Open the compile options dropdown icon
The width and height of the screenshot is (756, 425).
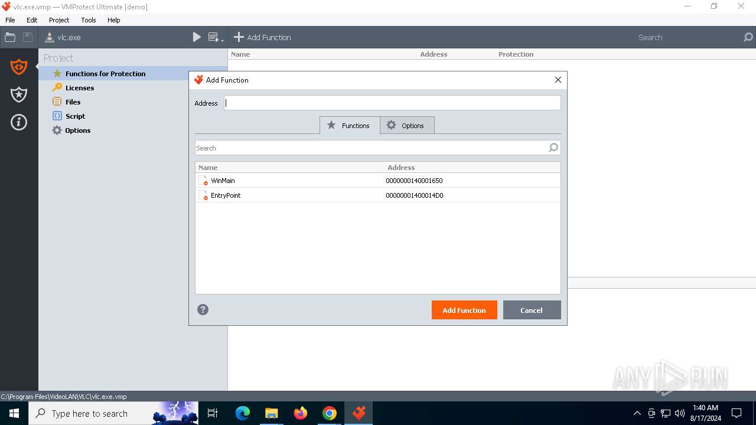click(216, 37)
